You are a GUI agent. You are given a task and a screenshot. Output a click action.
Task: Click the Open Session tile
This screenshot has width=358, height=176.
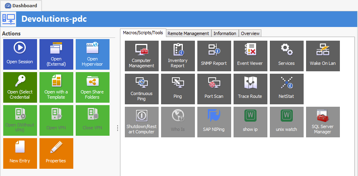pos(20,54)
